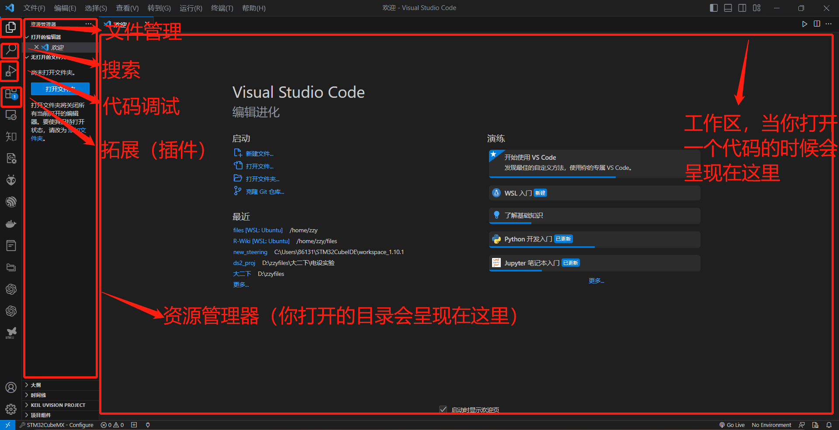Open the Explorer view in the activity bar
This screenshot has height=430, width=839.
point(11,28)
